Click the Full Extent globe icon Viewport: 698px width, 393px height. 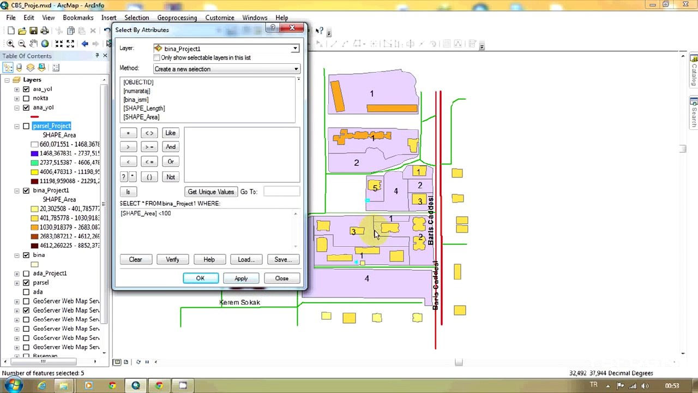click(x=45, y=44)
